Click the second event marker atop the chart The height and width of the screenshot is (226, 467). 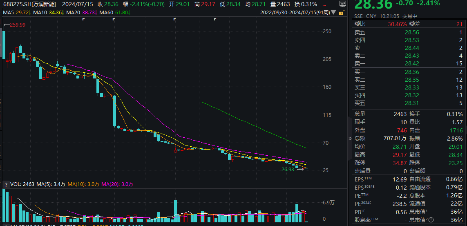tap(114, 19)
